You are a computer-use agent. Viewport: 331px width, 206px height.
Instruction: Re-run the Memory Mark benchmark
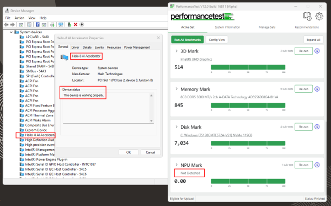[x=303, y=89]
